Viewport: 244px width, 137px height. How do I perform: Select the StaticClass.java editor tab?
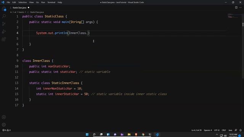(19, 8)
